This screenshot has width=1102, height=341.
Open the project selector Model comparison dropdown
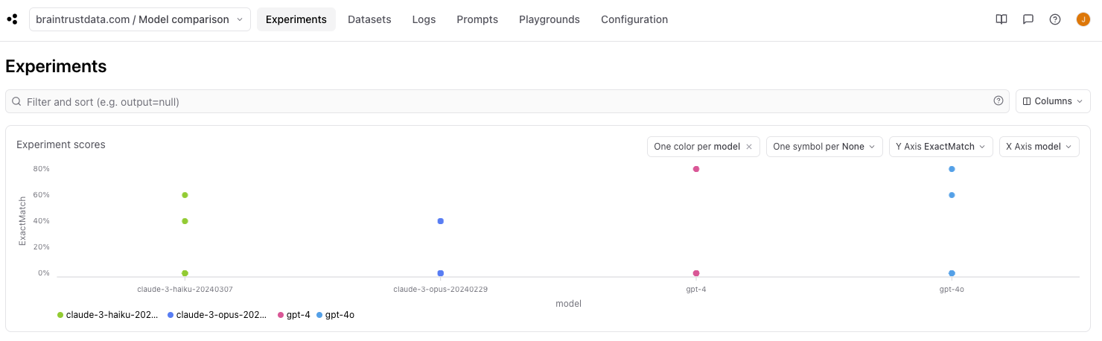point(140,19)
